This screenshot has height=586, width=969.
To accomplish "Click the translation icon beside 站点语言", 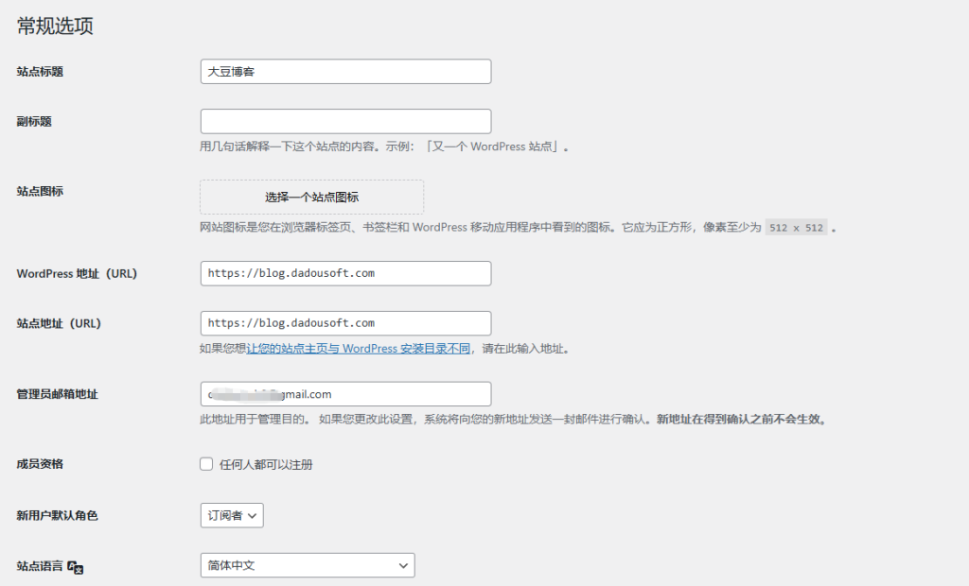I will coord(77,567).
